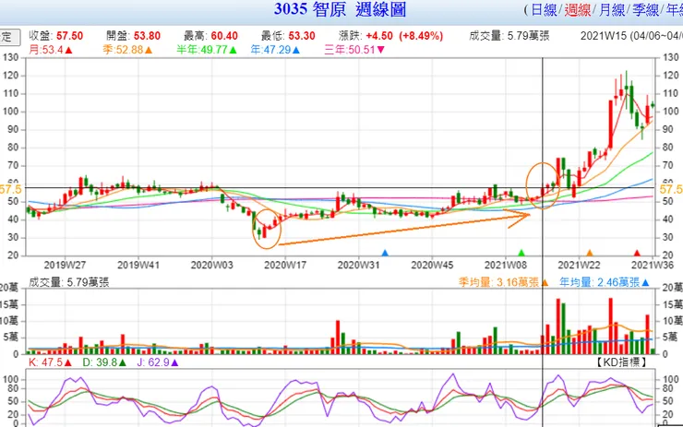Click the 3035 智原 週線圖 title
This screenshot has height=427, width=683.
[x=341, y=9]
